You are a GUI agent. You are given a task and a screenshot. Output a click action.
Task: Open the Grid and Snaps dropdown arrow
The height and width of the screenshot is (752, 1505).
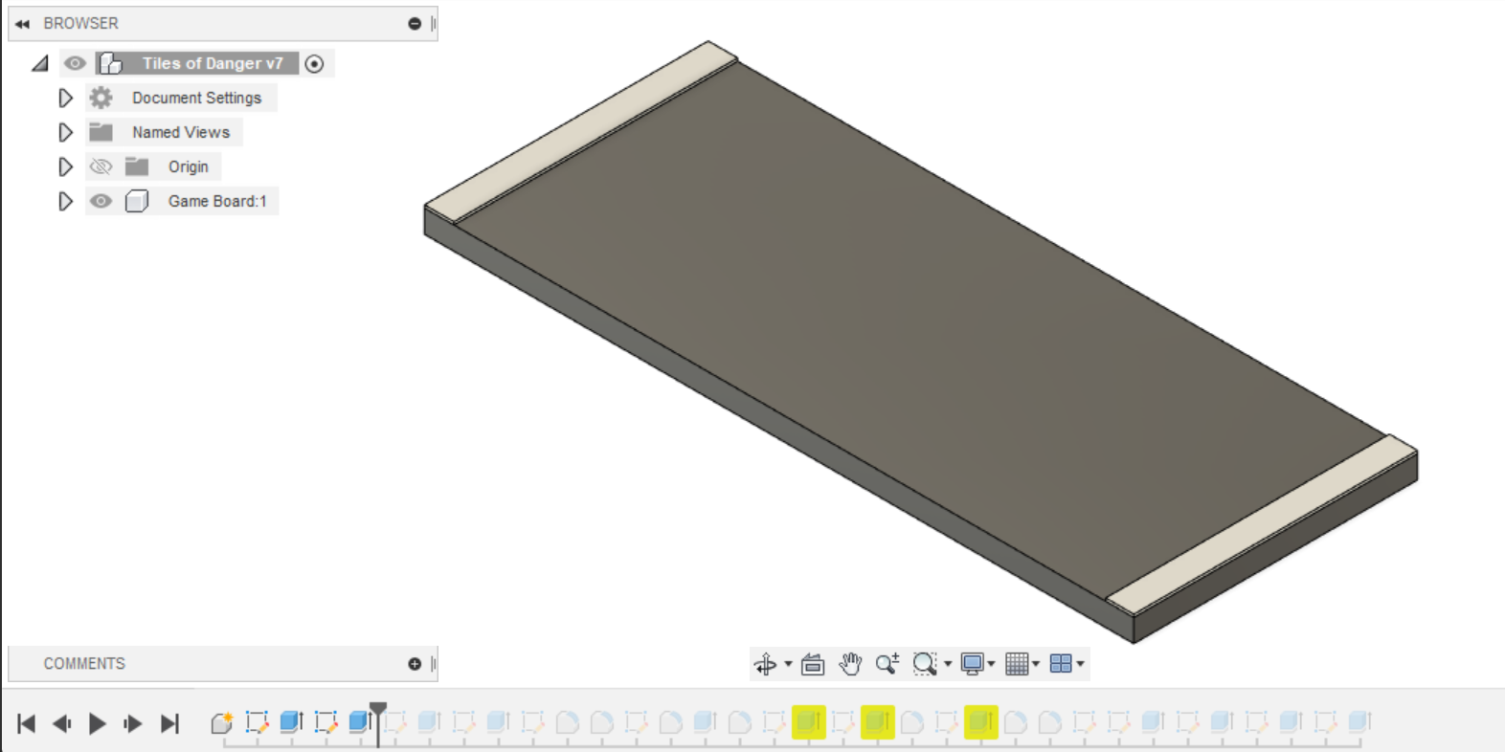(1036, 664)
